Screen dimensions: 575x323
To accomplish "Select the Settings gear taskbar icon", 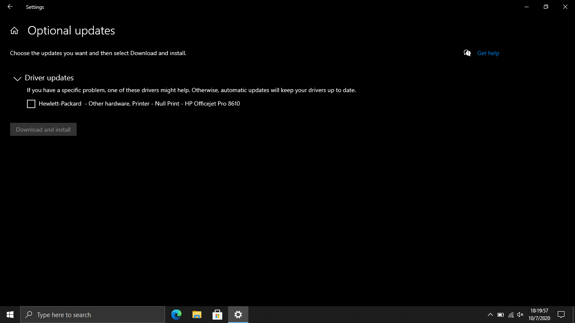I will click(x=238, y=315).
